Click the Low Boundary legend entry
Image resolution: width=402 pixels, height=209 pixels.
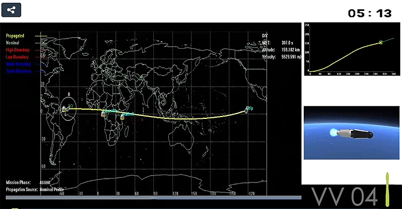[x=17, y=57]
